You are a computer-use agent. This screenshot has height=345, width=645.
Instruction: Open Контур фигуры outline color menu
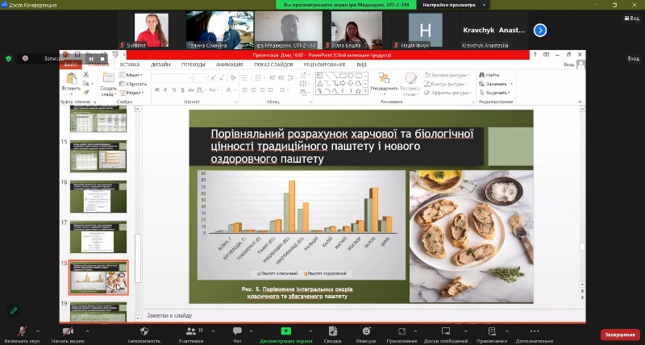pyautogui.click(x=447, y=84)
